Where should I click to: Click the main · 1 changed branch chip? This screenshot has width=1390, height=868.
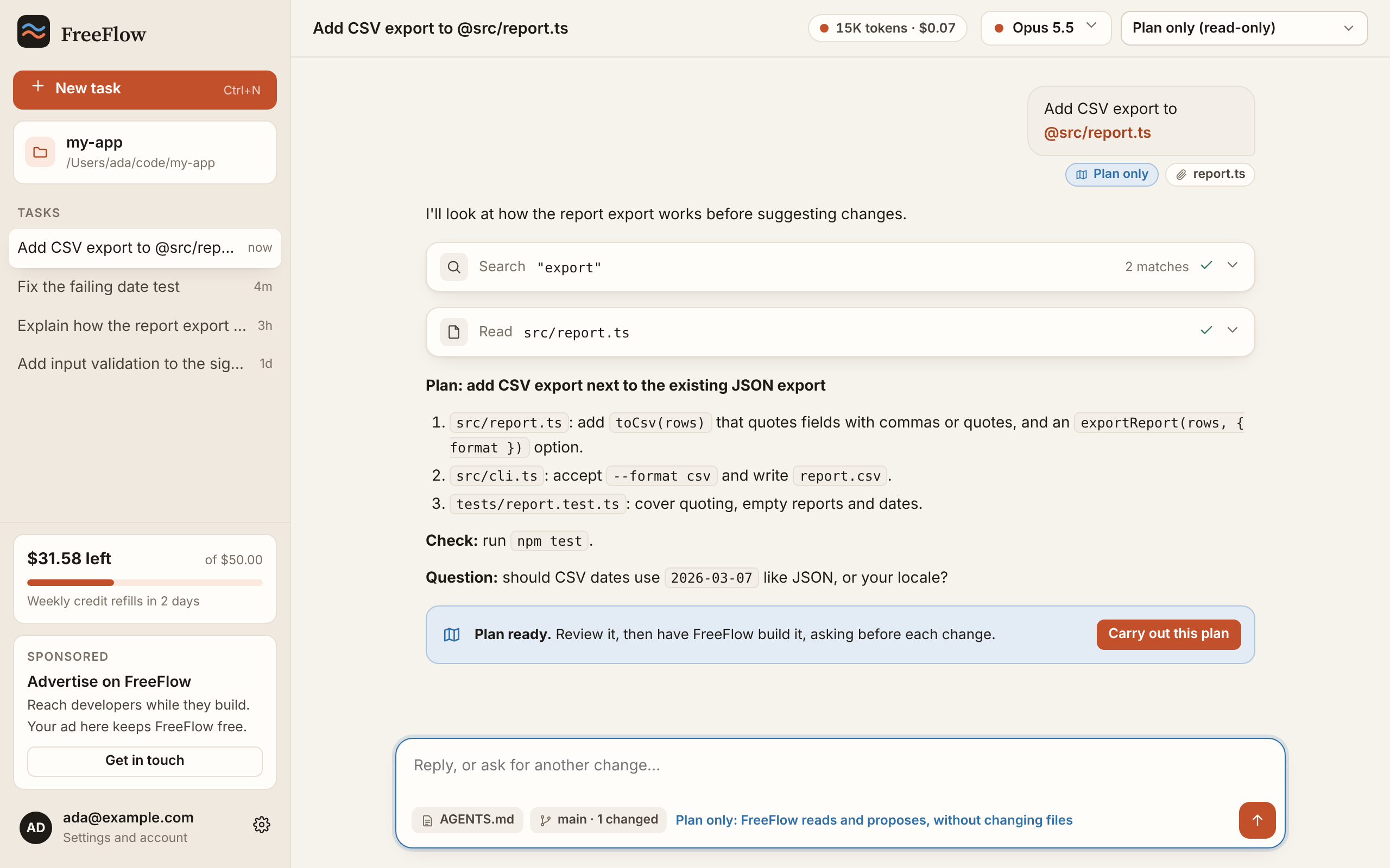click(598, 820)
